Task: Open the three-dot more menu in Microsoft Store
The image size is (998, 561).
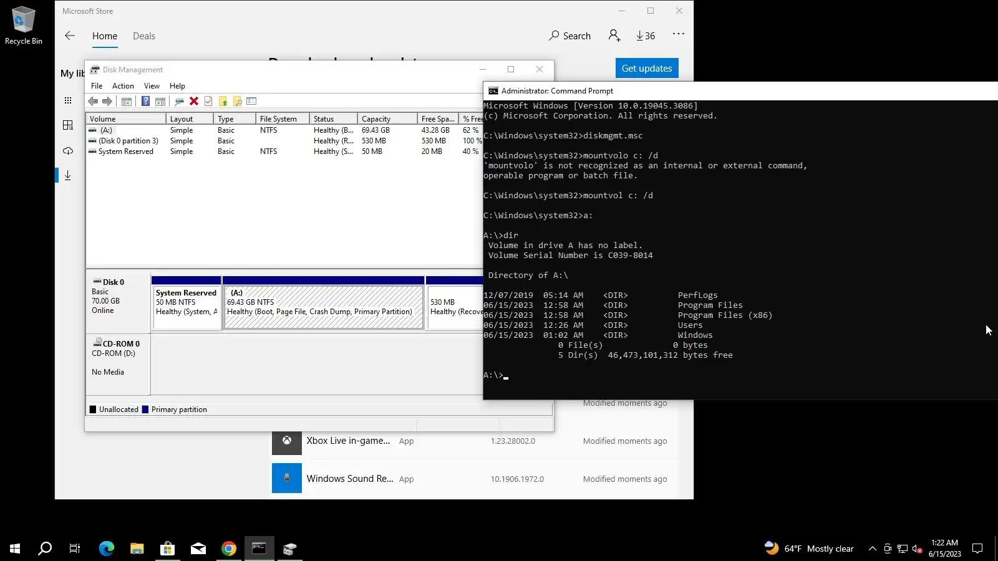Action: coord(679,34)
